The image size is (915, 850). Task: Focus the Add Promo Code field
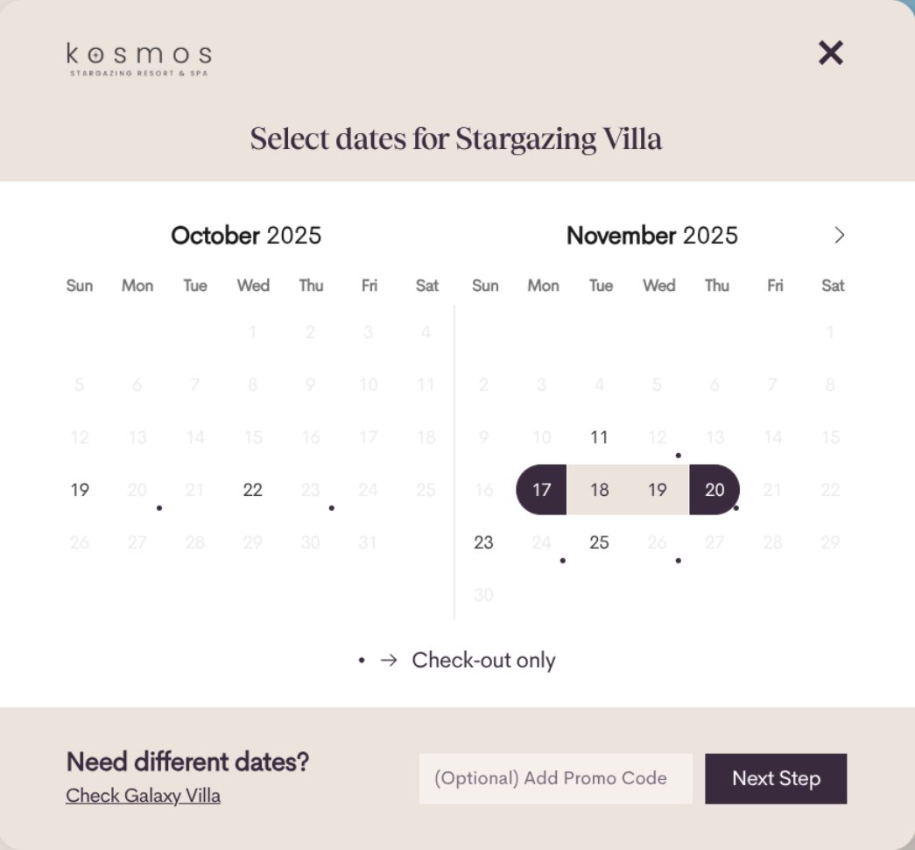point(555,778)
